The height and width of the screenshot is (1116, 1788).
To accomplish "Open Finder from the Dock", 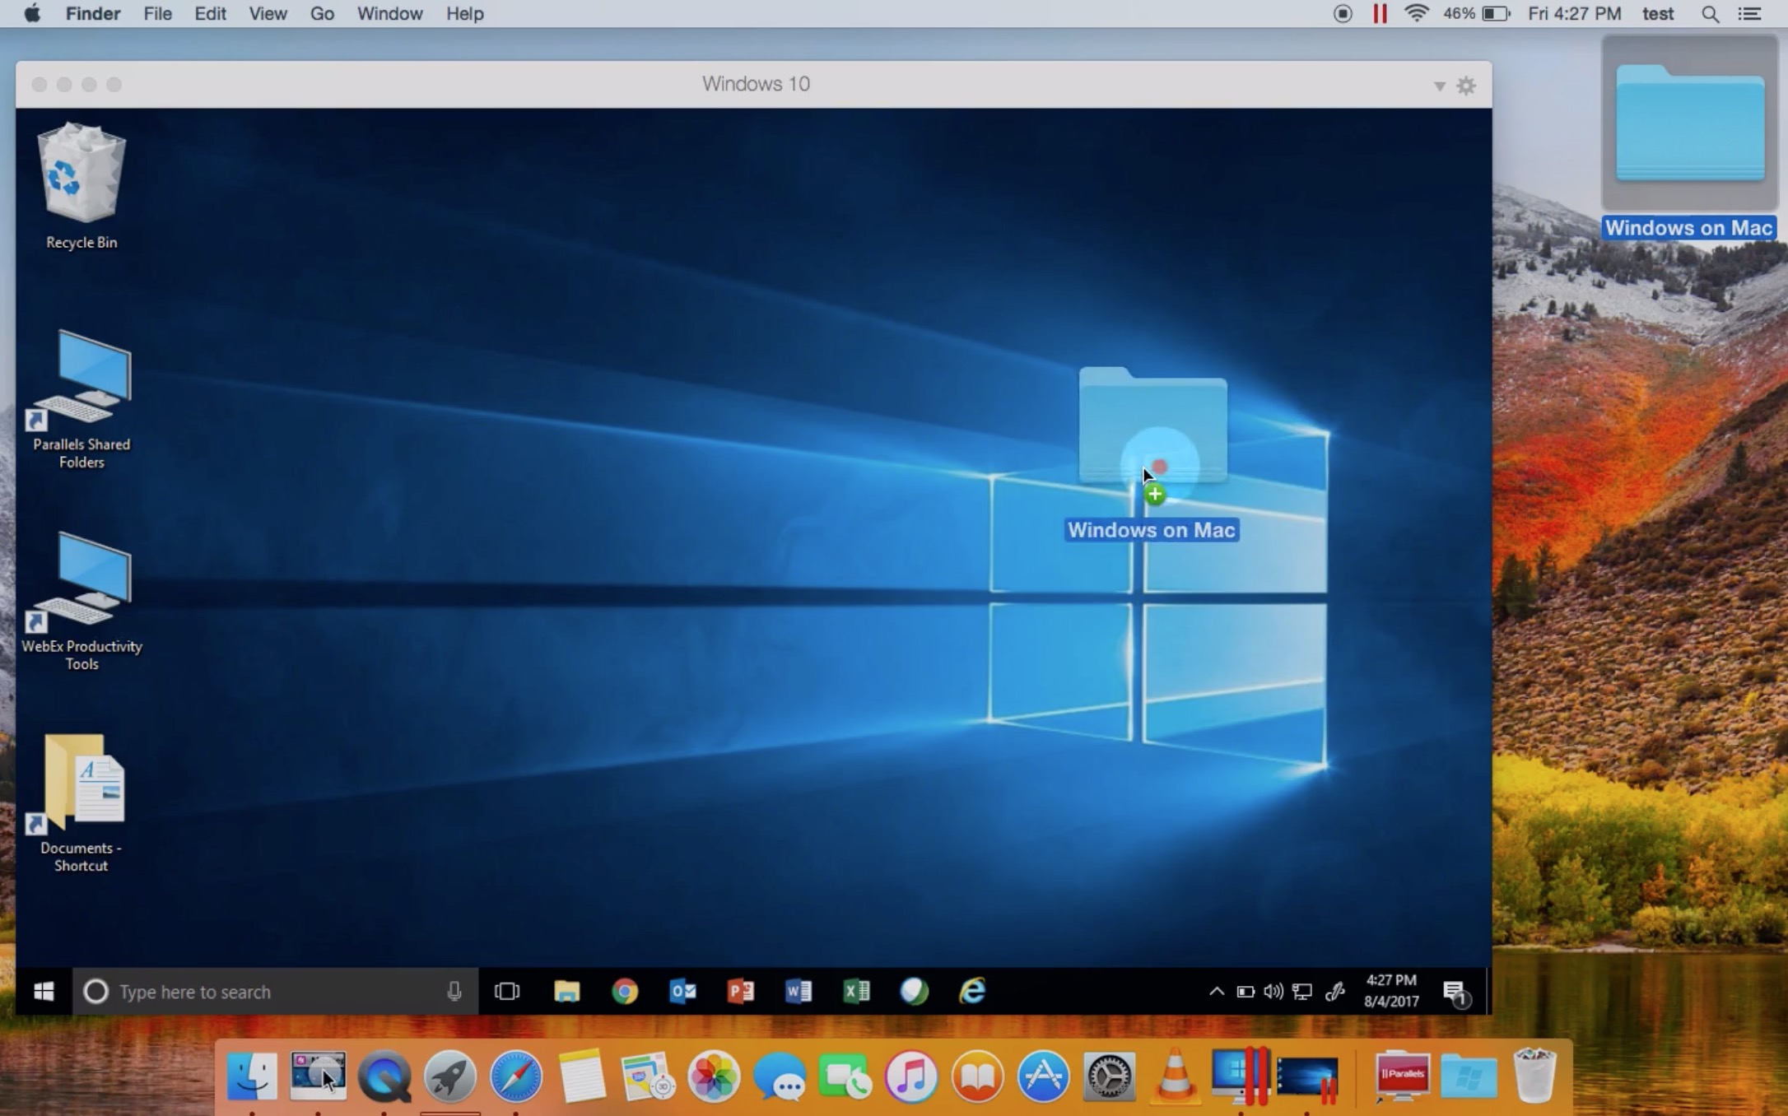I will tap(252, 1076).
